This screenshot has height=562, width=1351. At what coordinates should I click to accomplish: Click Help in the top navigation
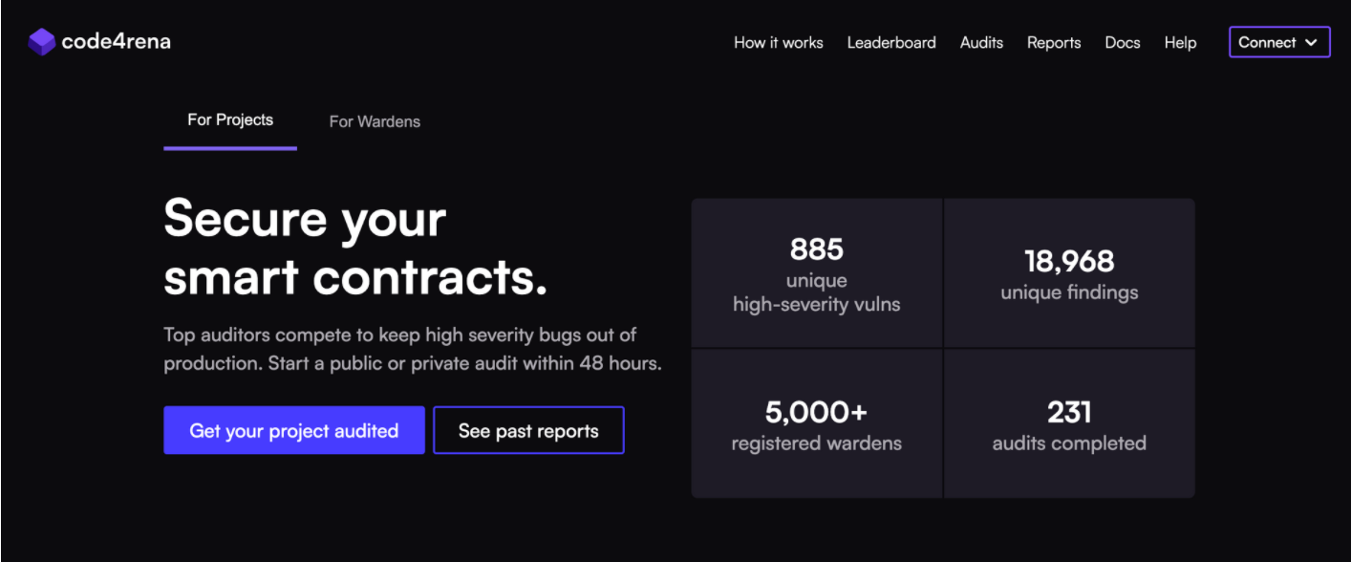[1180, 43]
